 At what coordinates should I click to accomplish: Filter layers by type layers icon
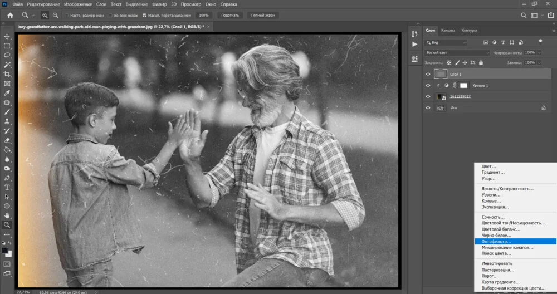502,42
